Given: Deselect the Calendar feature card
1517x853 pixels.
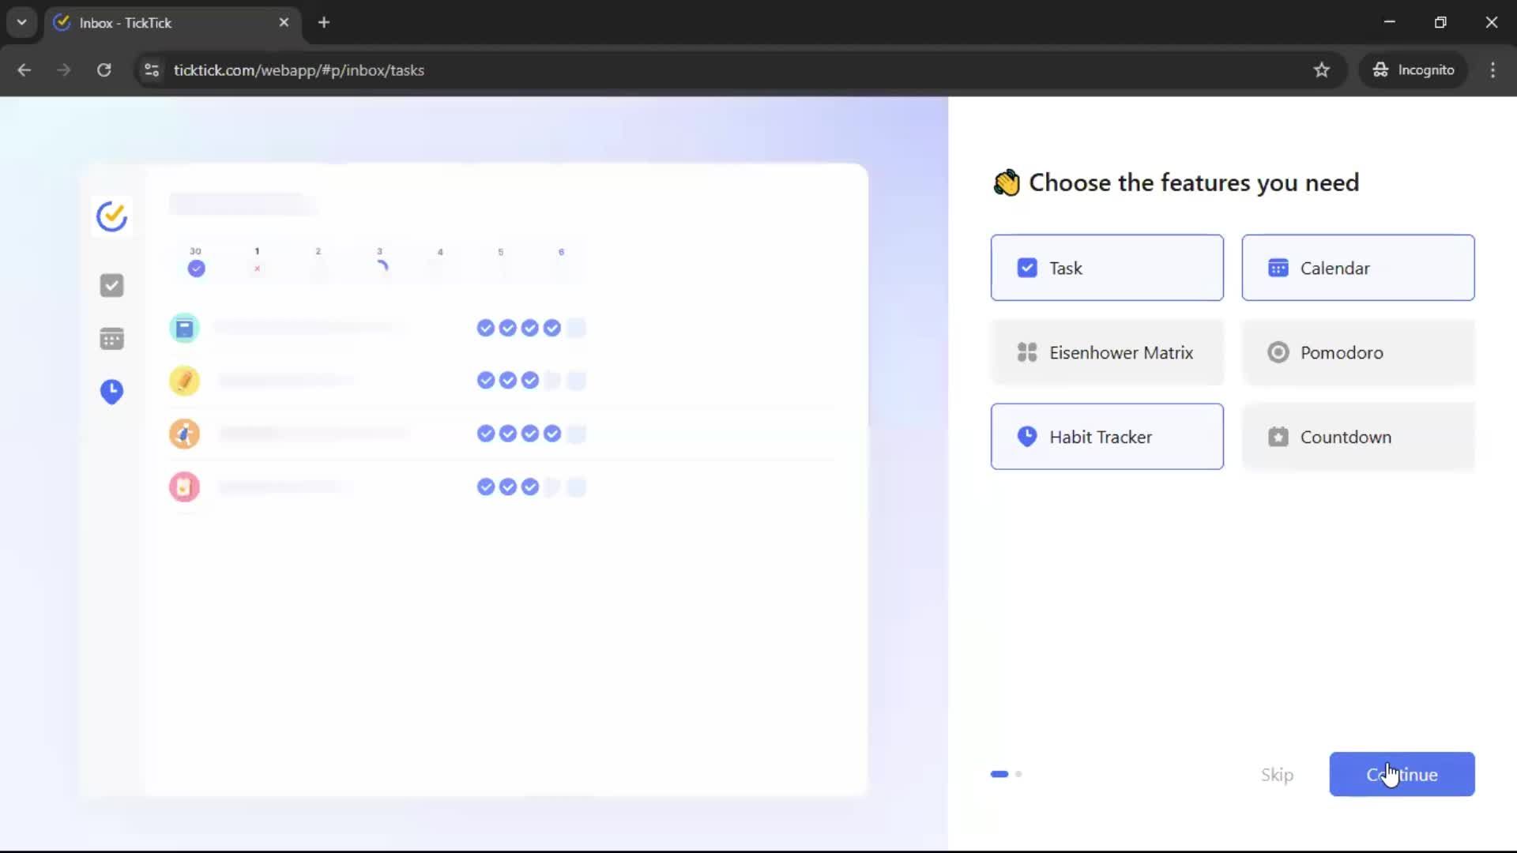Looking at the screenshot, I should [x=1357, y=268].
